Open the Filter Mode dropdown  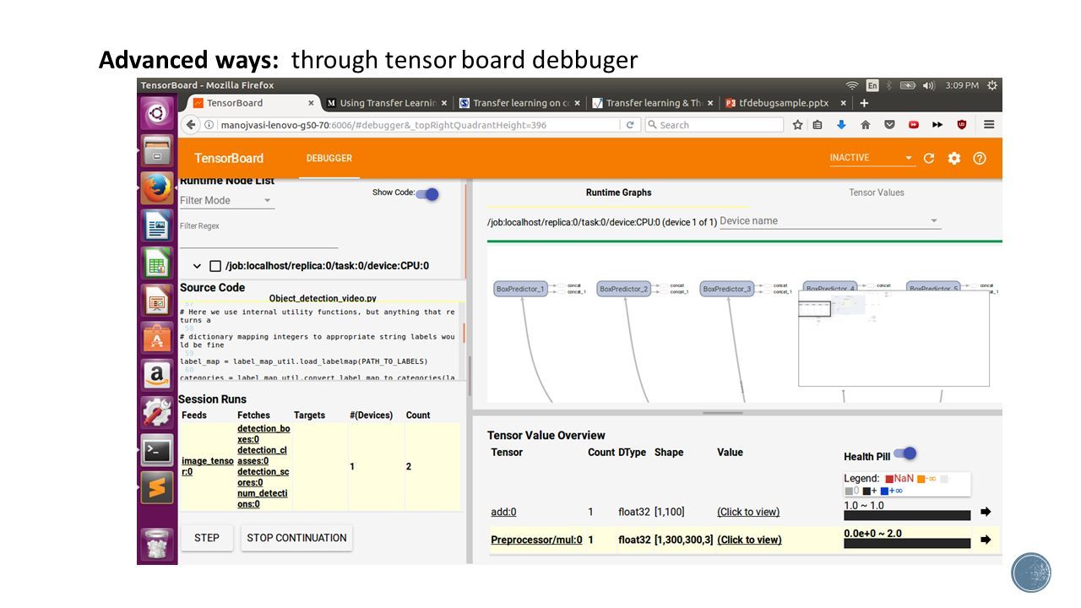(x=226, y=200)
